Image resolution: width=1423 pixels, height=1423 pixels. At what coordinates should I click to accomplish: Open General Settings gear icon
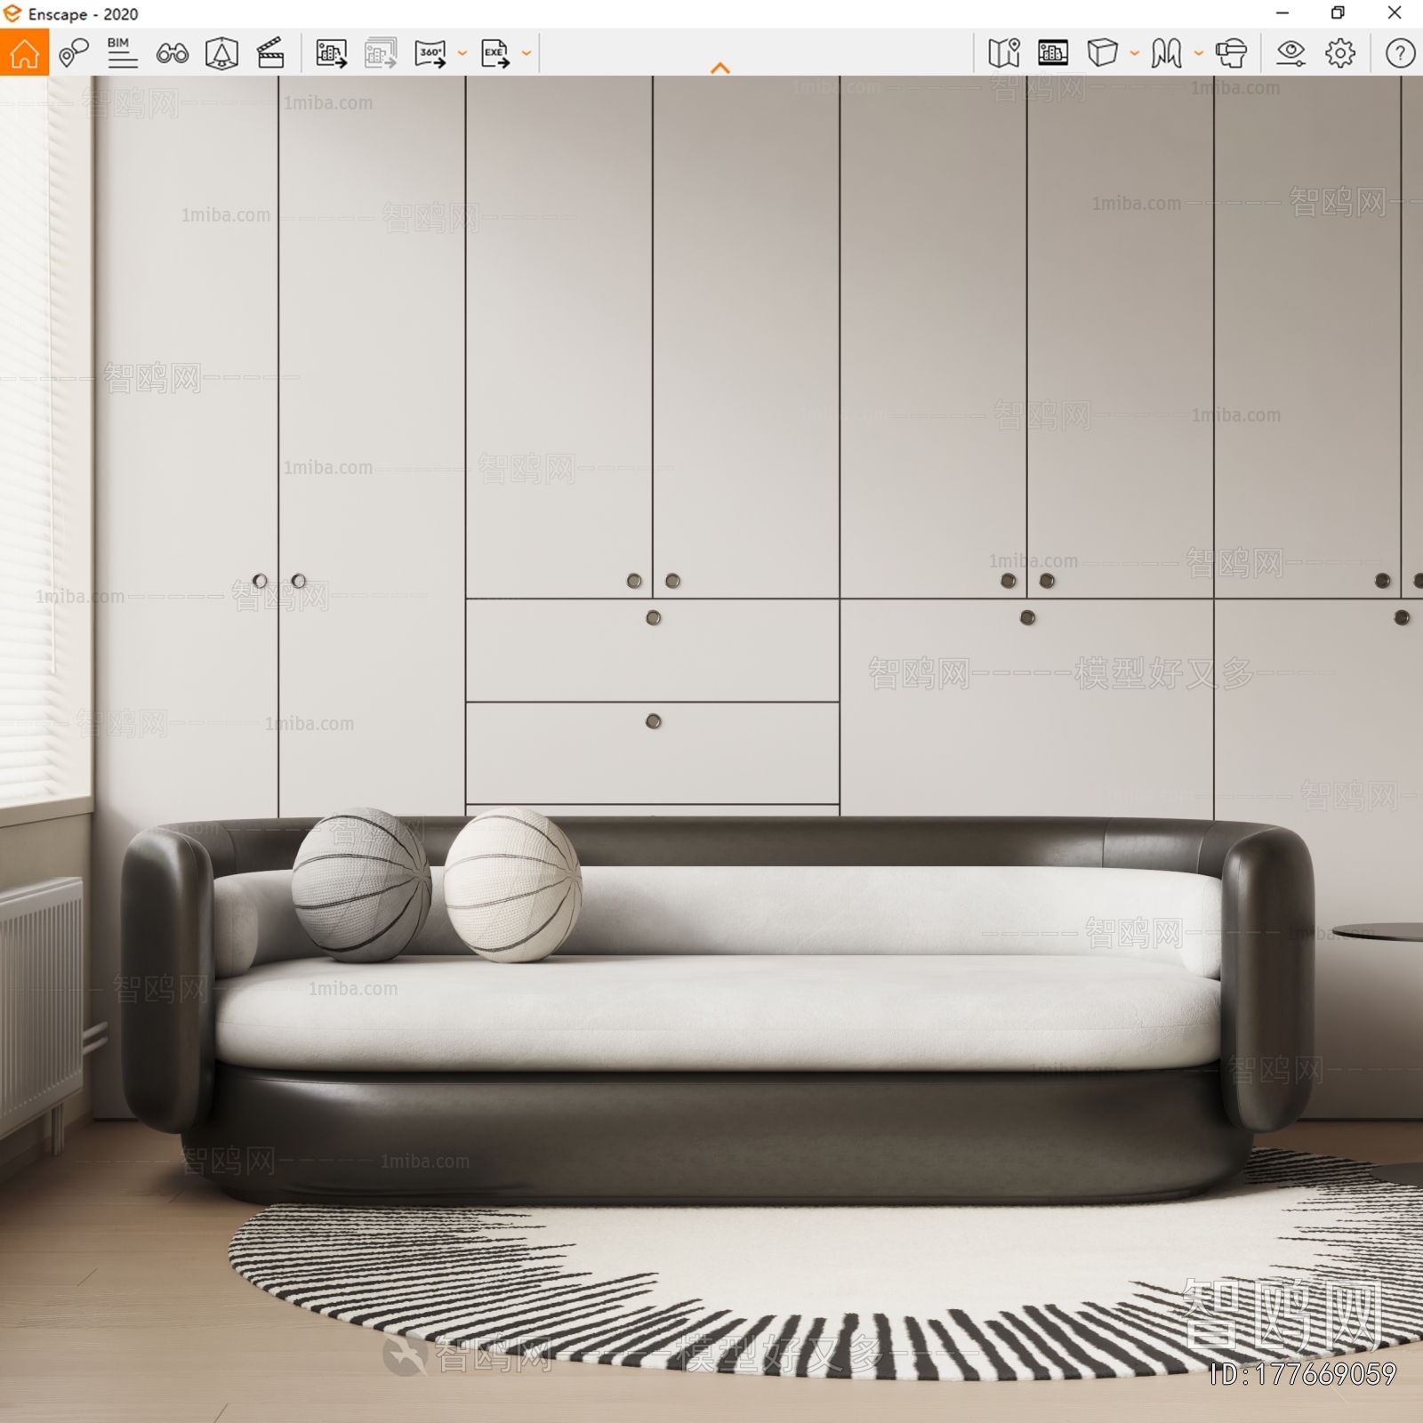(1340, 53)
